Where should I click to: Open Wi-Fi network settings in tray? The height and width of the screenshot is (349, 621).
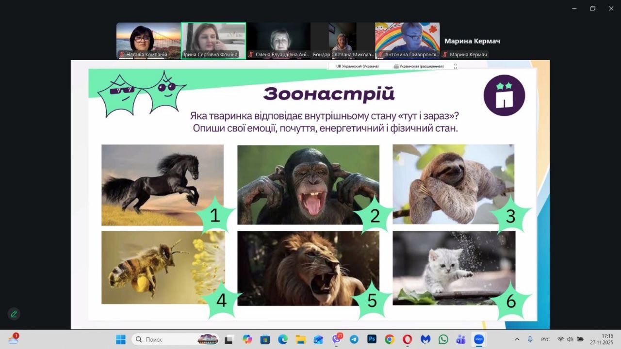coord(561,339)
